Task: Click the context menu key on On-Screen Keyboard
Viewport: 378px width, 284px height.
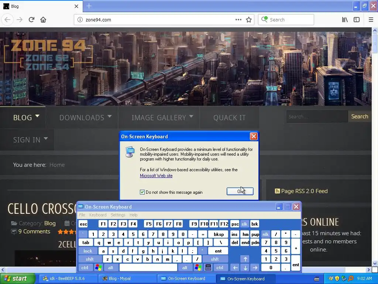Action: (x=208, y=268)
